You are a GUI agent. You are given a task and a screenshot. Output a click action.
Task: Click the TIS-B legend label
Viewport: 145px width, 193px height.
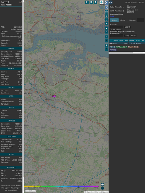(136, 47)
